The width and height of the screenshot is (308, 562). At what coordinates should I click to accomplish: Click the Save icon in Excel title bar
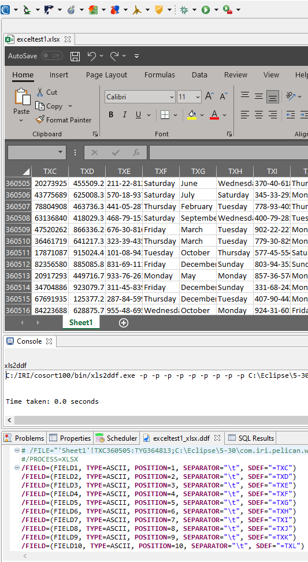[x=75, y=56]
